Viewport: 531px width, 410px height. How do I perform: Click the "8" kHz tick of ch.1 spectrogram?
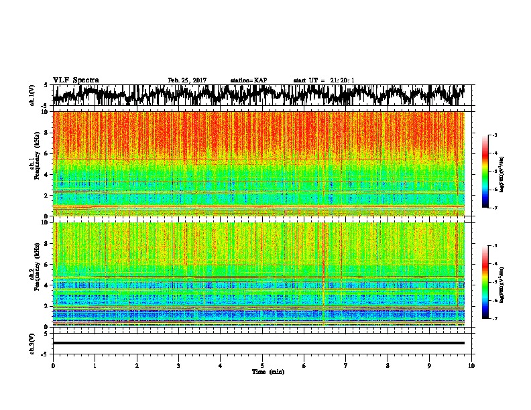click(x=47, y=133)
